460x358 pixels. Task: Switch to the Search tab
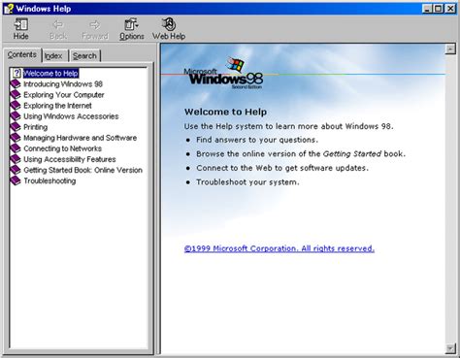click(85, 56)
